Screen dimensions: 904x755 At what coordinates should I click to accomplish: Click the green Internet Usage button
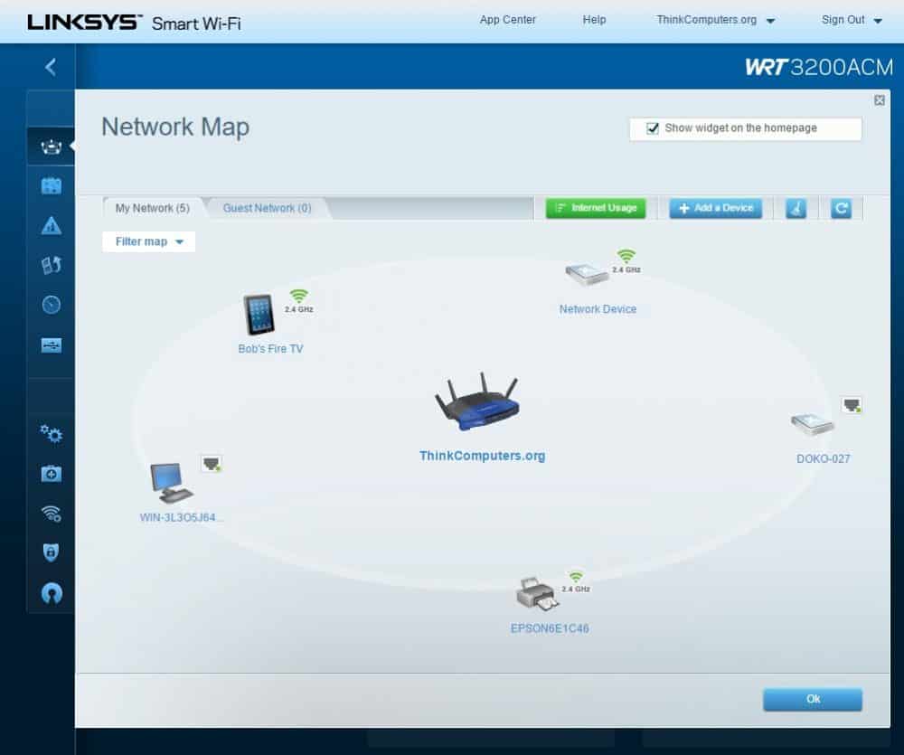[x=596, y=208]
